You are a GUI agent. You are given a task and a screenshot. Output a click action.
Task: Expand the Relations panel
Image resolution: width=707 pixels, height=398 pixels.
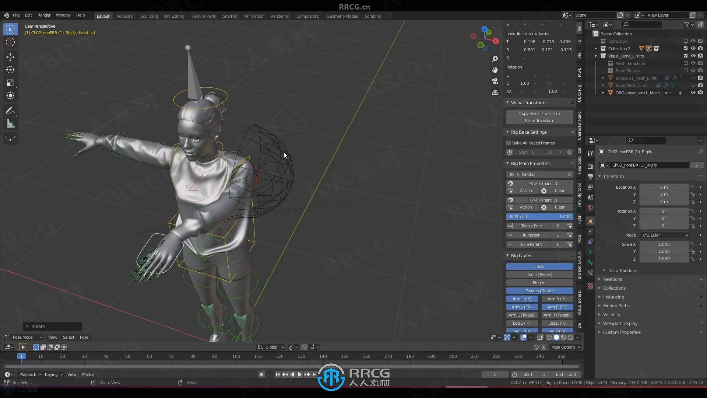click(599, 279)
